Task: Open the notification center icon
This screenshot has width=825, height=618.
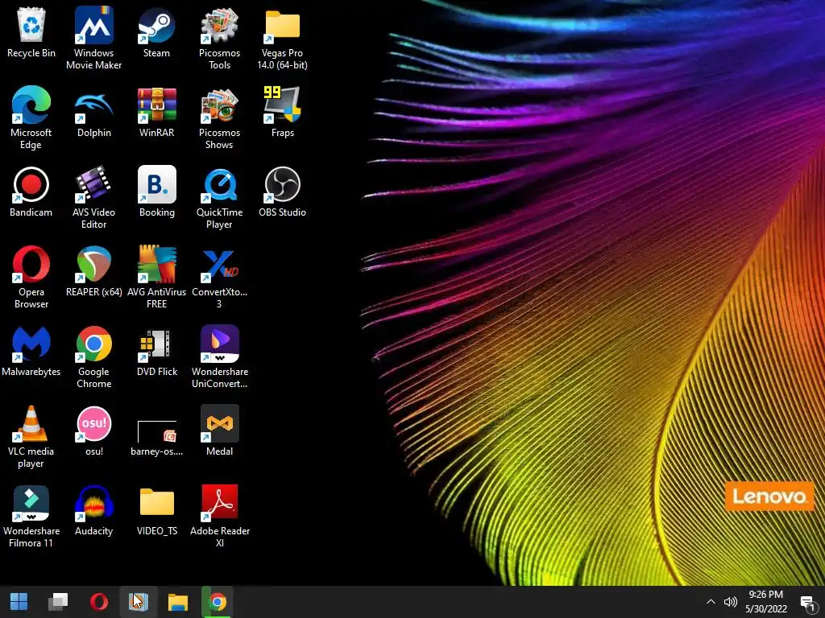Action: pyautogui.click(x=807, y=602)
